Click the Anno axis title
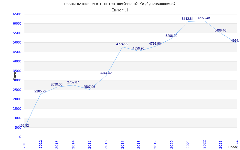 pyautogui.click(x=232, y=147)
